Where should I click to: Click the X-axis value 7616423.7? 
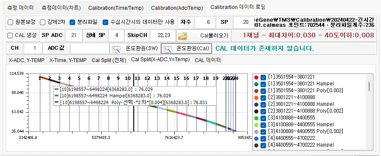(x=174, y=137)
